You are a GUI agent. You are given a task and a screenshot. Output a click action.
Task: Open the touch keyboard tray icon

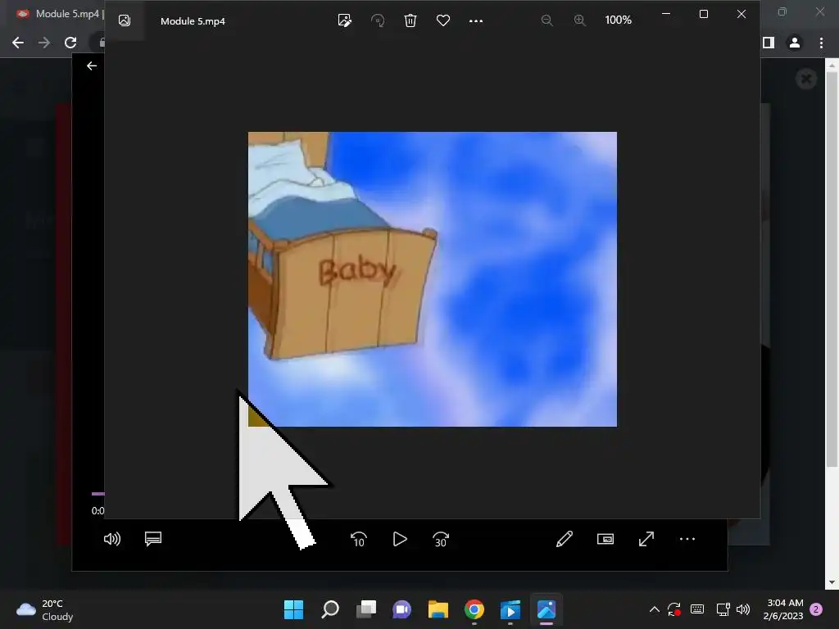pyautogui.click(x=697, y=609)
